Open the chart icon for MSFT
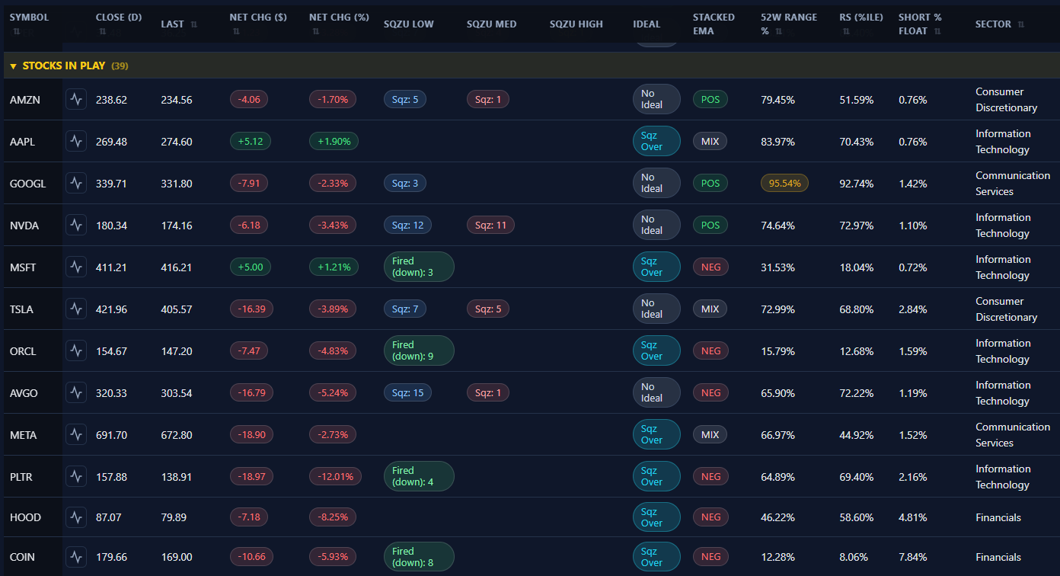This screenshot has height=576, width=1060. (x=76, y=267)
